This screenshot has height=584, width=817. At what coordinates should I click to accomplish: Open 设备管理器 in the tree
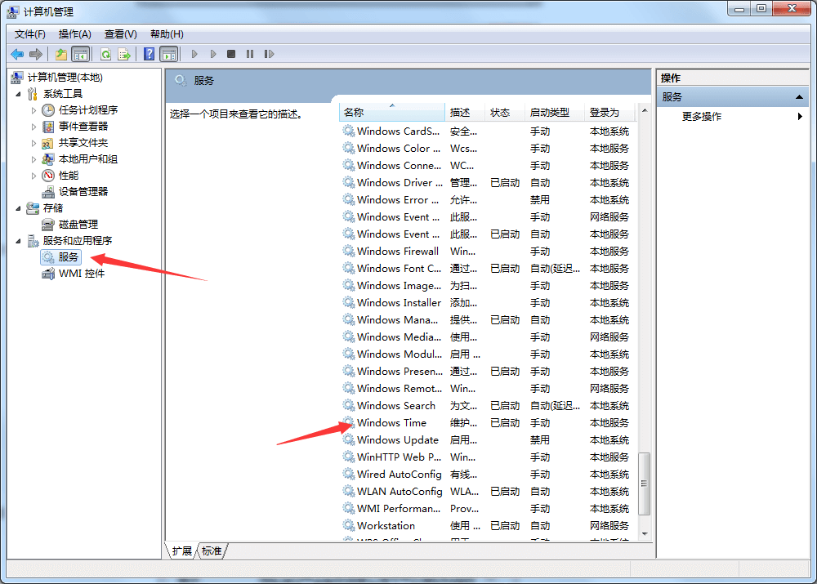(x=83, y=192)
